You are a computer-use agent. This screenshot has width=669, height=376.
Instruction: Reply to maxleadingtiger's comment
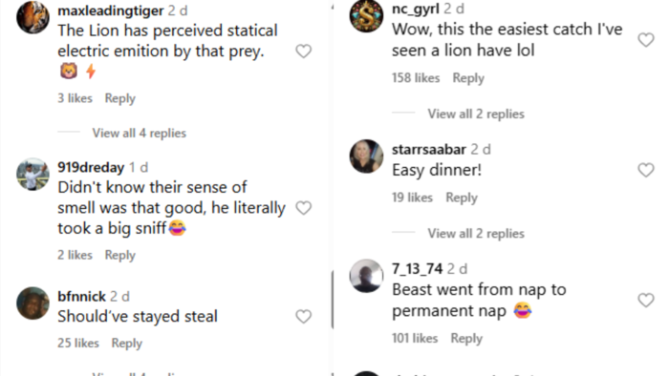(x=119, y=98)
